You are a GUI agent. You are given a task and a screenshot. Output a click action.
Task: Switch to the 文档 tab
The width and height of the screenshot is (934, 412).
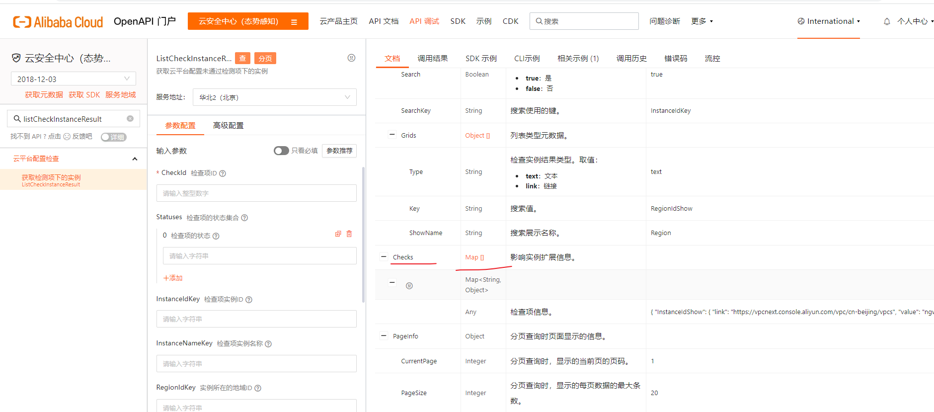point(392,59)
